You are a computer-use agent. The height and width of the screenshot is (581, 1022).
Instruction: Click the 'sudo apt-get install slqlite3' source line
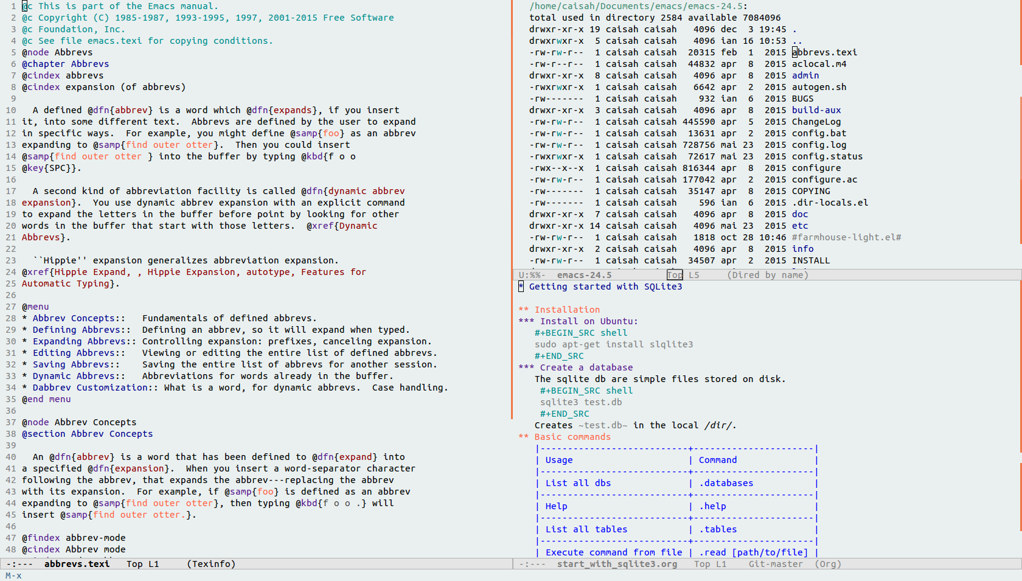[614, 344]
